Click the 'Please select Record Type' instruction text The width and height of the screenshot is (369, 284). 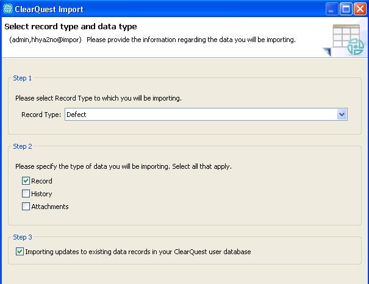(x=98, y=98)
